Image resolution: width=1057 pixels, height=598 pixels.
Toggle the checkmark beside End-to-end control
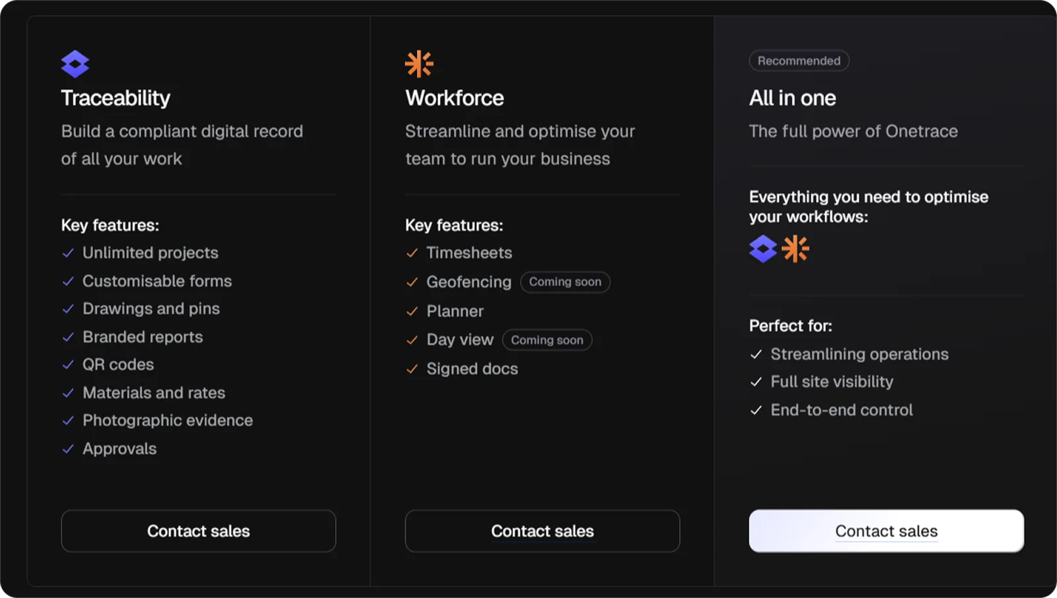coord(756,410)
